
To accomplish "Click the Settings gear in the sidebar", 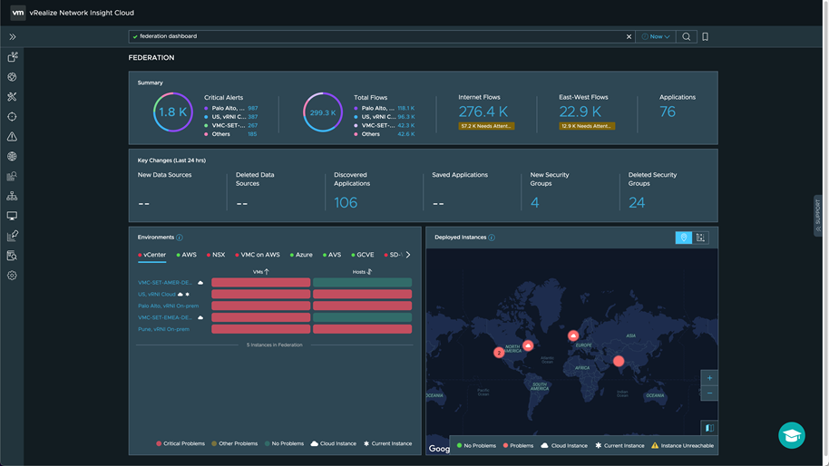I will click(12, 276).
